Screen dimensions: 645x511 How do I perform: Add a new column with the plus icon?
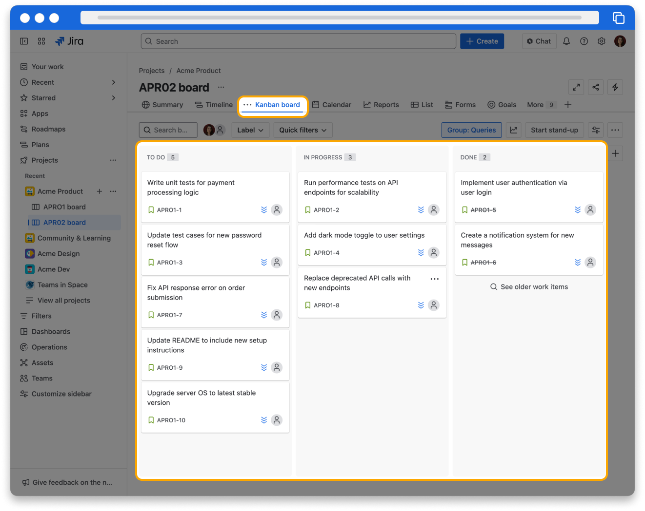(x=615, y=153)
